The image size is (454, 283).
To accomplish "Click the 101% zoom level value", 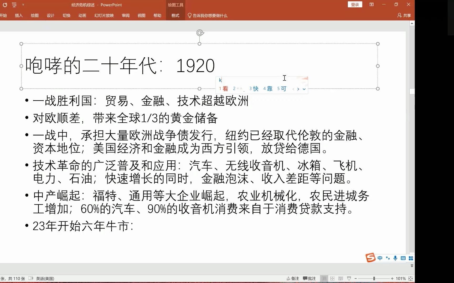I will tap(401, 279).
